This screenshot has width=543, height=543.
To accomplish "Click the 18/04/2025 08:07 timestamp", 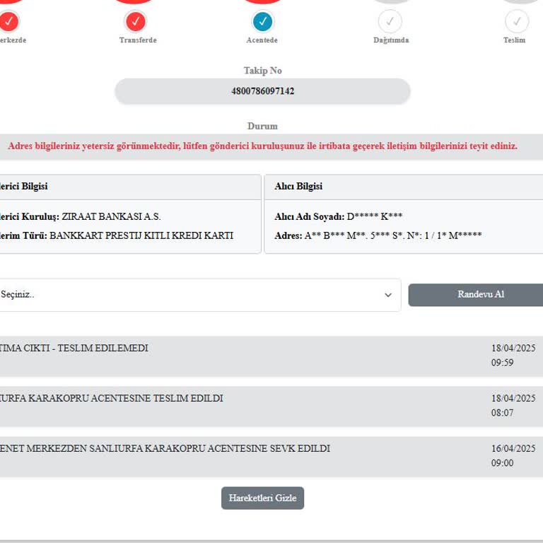I will coord(513,406).
